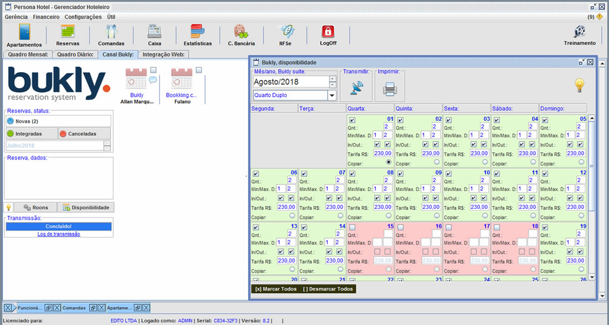Close the Apartame... taskbar window
Image resolution: width=609 pixels, height=325 pixels.
click(146, 308)
